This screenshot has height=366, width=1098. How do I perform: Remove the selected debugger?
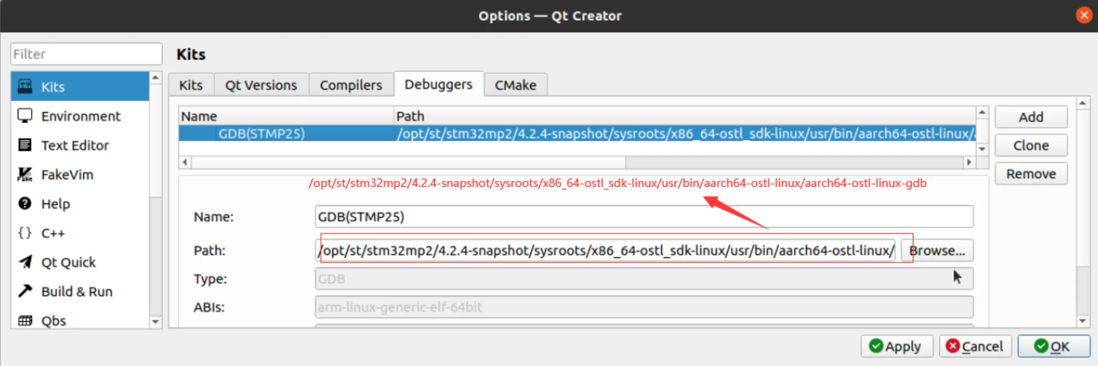pos(1031,174)
